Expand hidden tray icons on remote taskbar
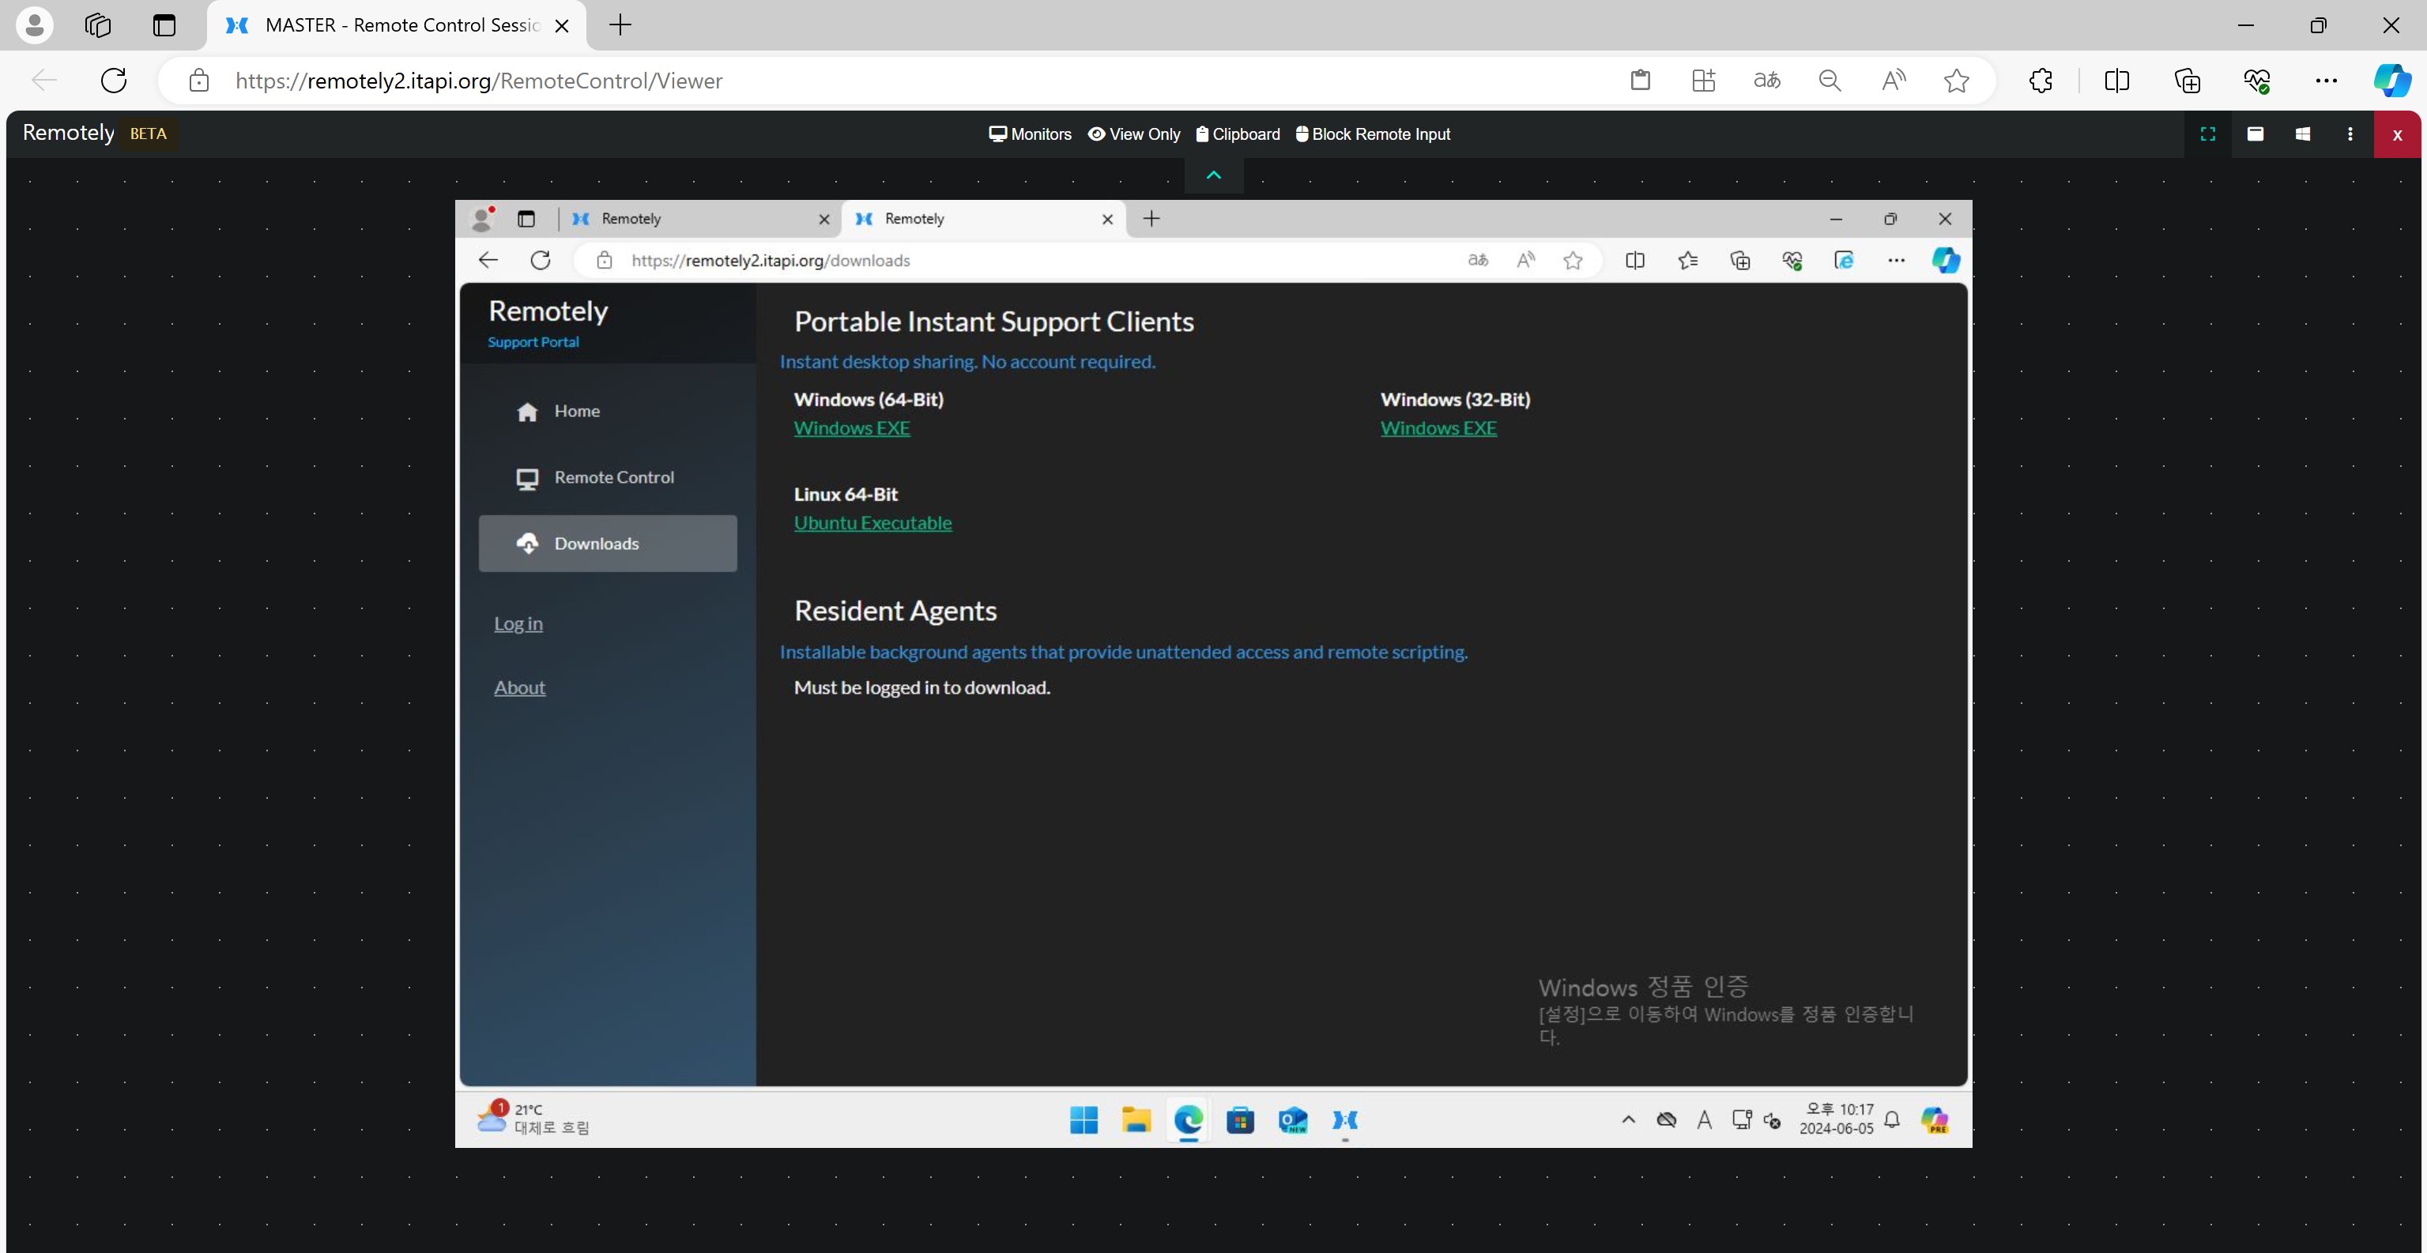2427x1253 pixels. pyautogui.click(x=1628, y=1119)
